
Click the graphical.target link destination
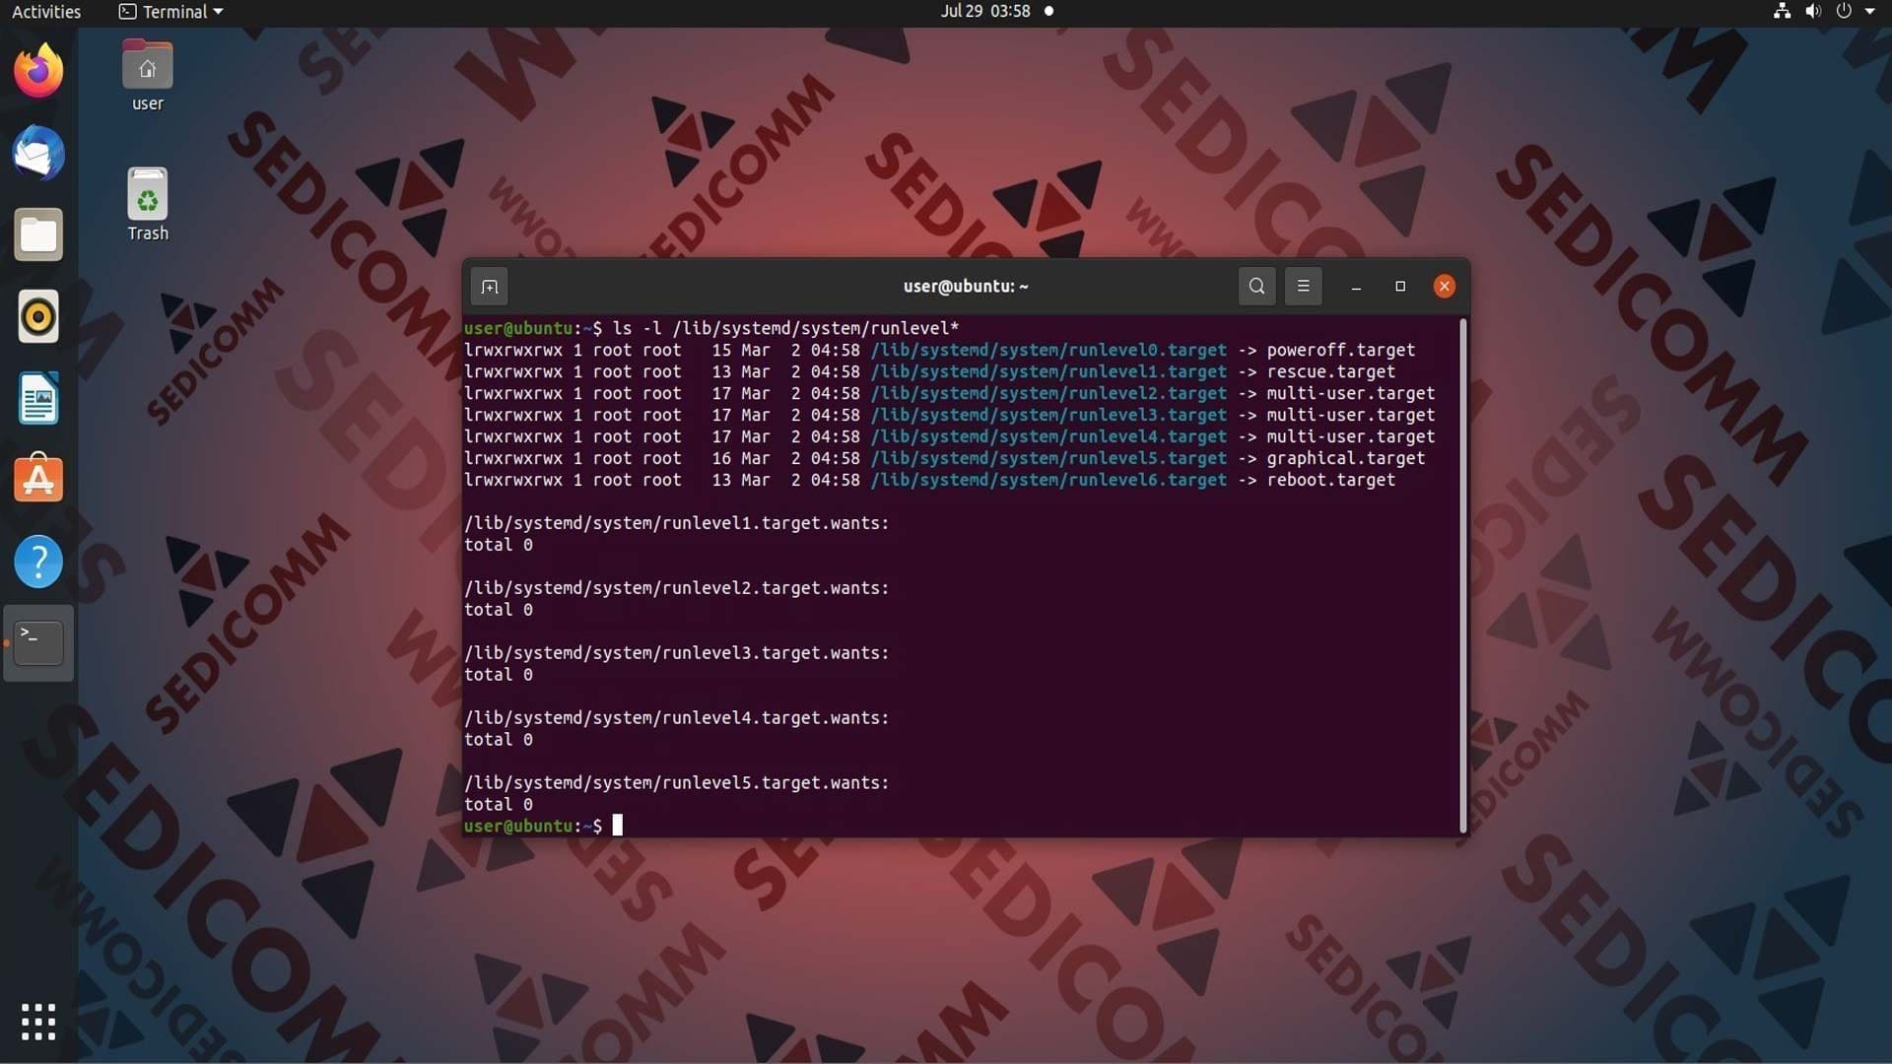(1345, 458)
